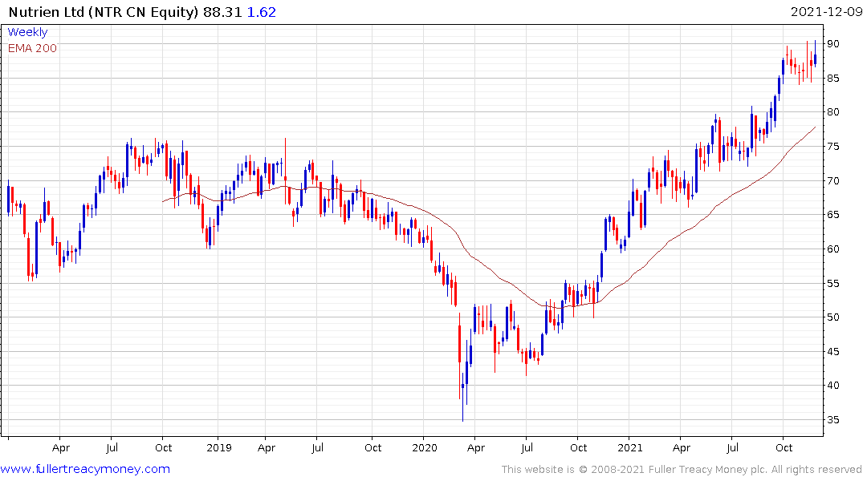863x481 pixels.
Task: Select the 80 price axis label
Action: point(832,112)
